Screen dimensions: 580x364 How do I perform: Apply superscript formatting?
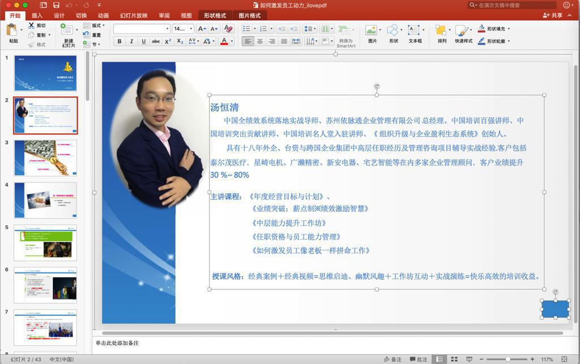click(x=168, y=41)
